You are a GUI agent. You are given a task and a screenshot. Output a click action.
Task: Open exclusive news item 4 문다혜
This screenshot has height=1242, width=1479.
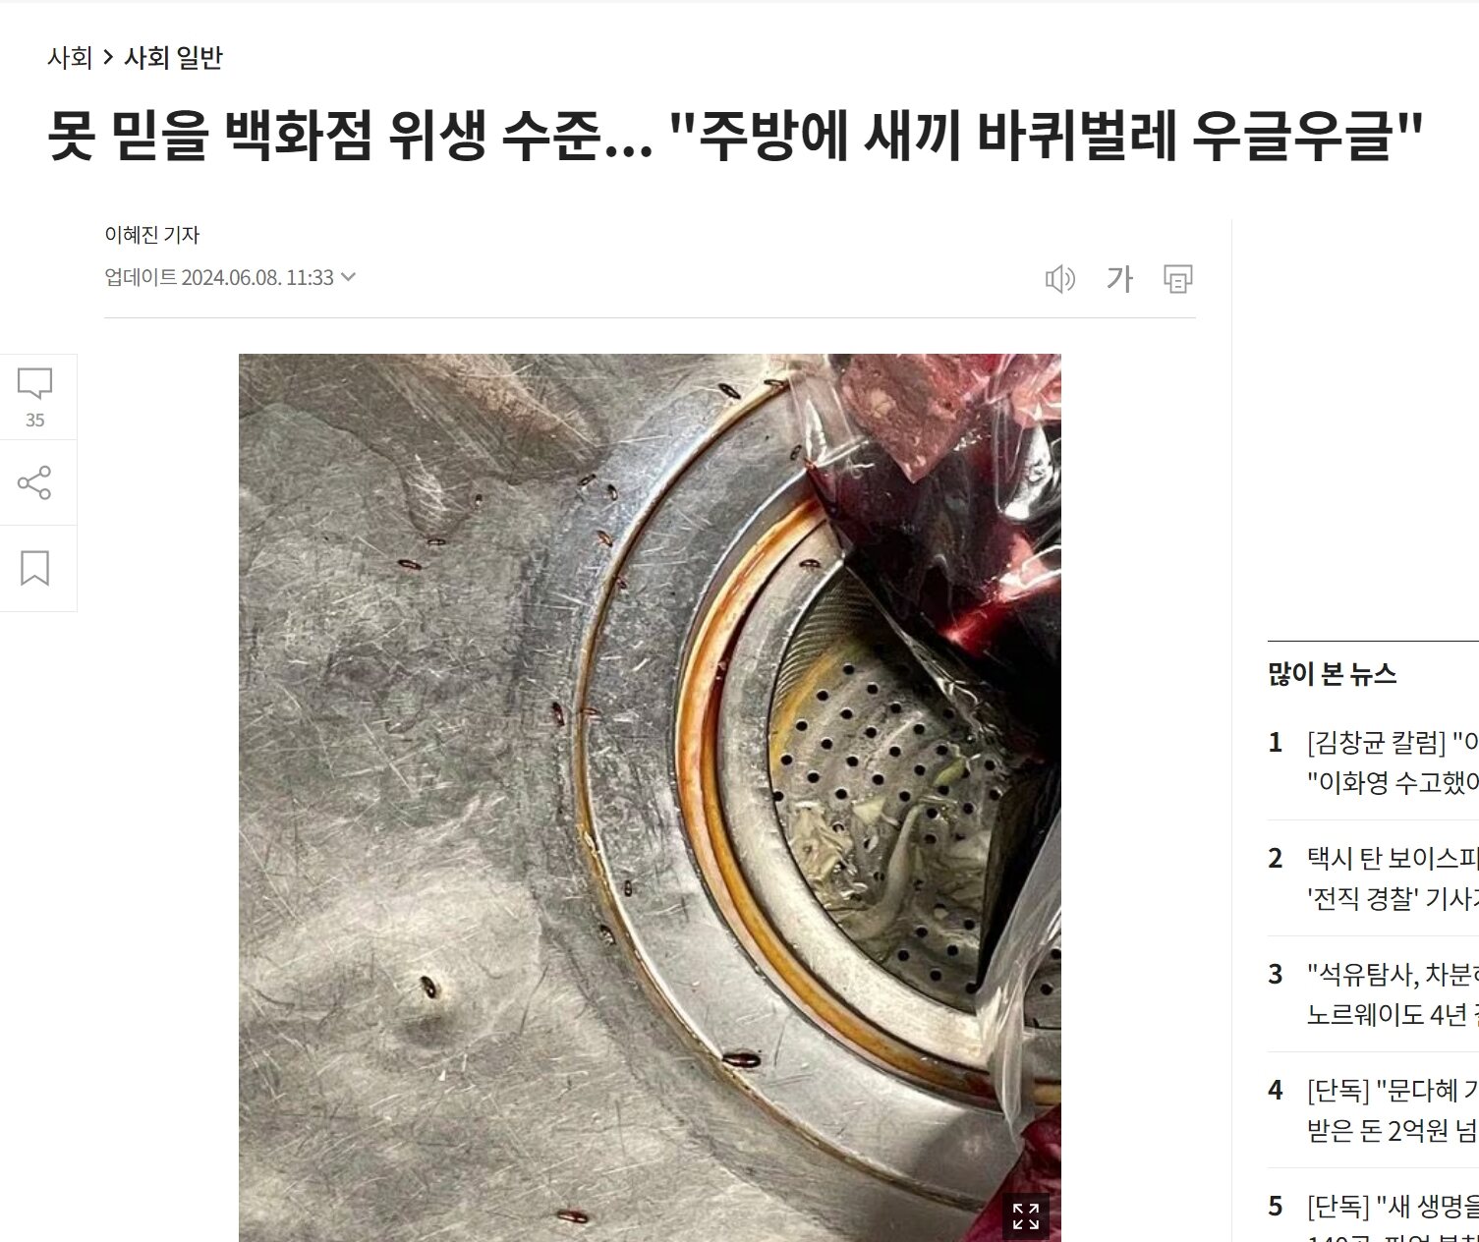1392,1110
